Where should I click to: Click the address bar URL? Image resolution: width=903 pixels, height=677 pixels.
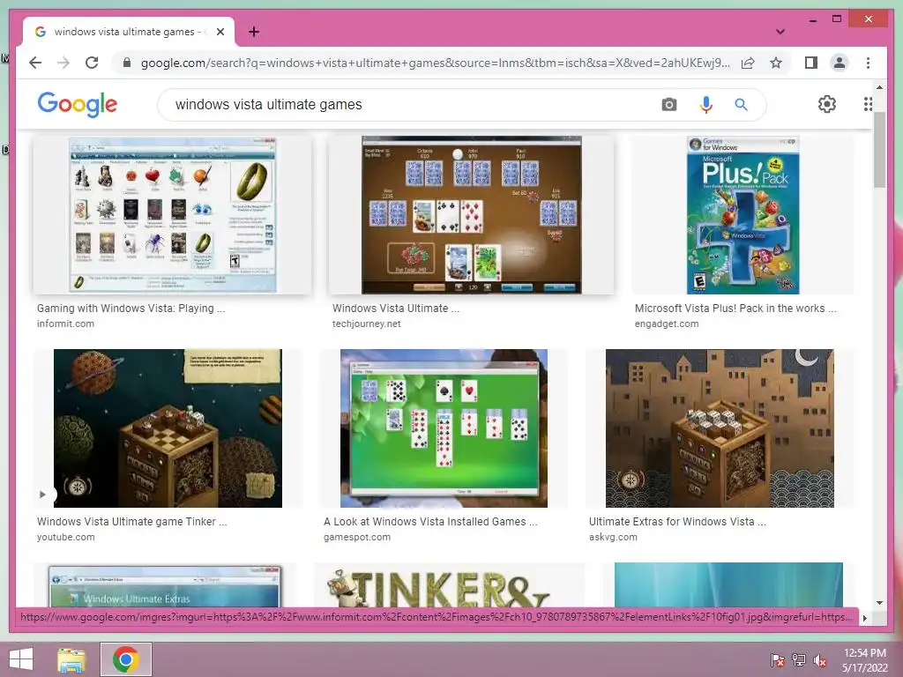pos(435,63)
